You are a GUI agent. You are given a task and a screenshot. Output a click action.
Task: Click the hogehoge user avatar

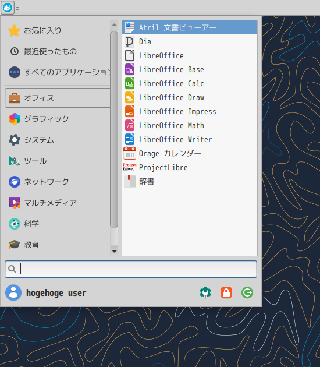tap(13, 292)
